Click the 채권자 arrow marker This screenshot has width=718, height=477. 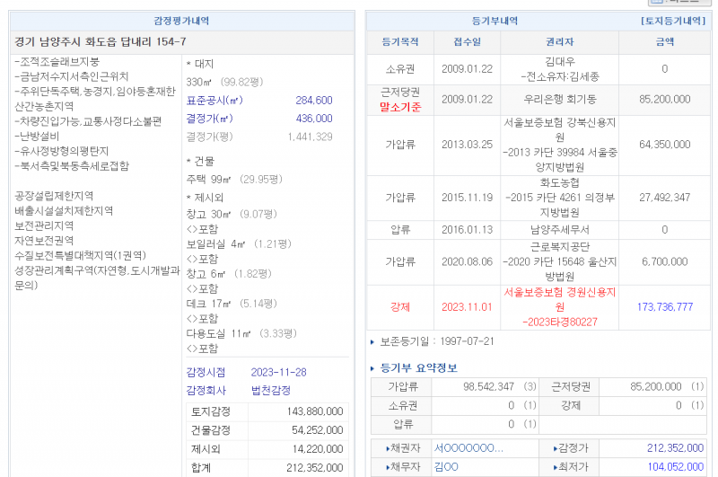coord(389,447)
